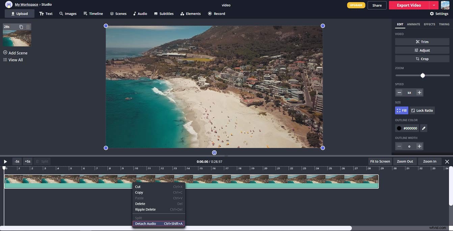Image resolution: width=453 pixels, height=231 pixels.
Task: Open the Text tool panel
Action: click(46, 14)
